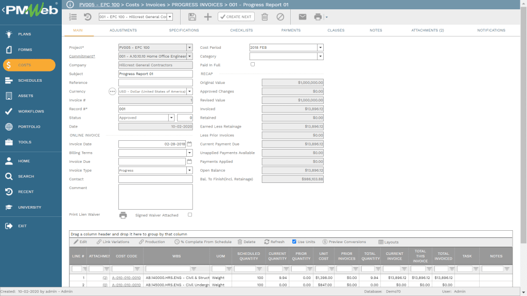The width and height of the screenshot is (527, 296).
Task: Expand the Status dropdown
Action: click(x=171, y=118)
